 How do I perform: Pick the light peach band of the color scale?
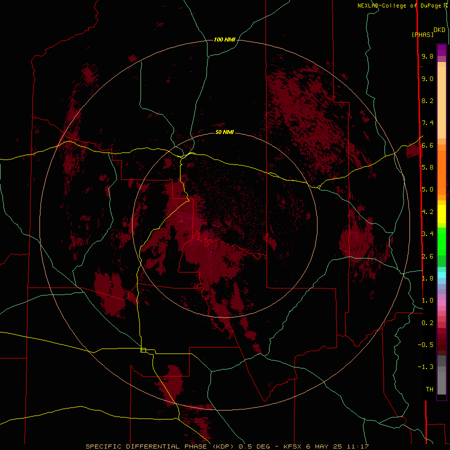tap(441, 102)
